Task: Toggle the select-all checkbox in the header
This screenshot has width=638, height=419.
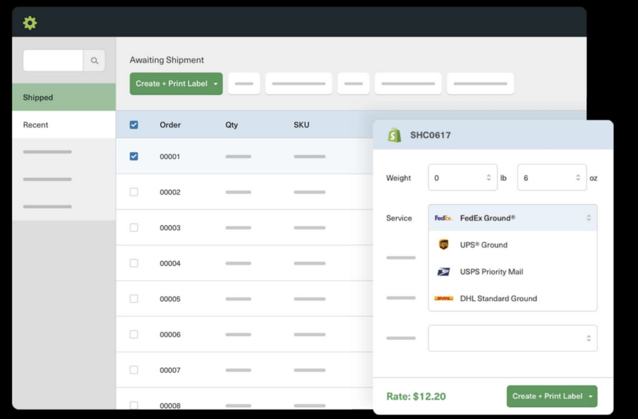Action: [x=133, y=124]
